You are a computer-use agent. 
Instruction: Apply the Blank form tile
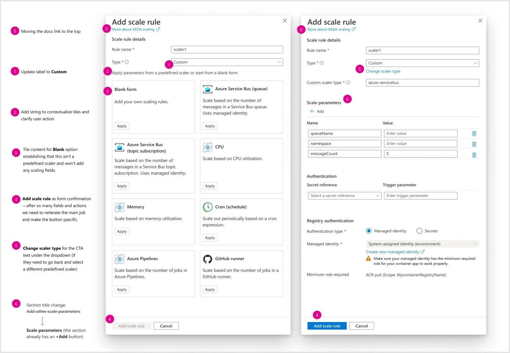pyautogui.click(x=122, y=126)
